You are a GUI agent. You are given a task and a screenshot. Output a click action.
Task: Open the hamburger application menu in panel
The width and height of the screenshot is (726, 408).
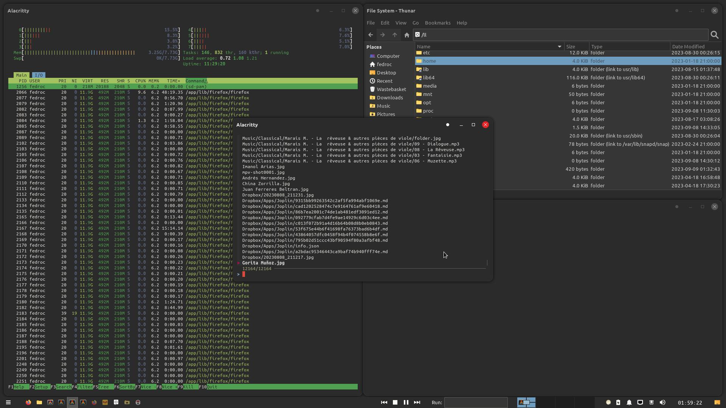coord(8,402)
